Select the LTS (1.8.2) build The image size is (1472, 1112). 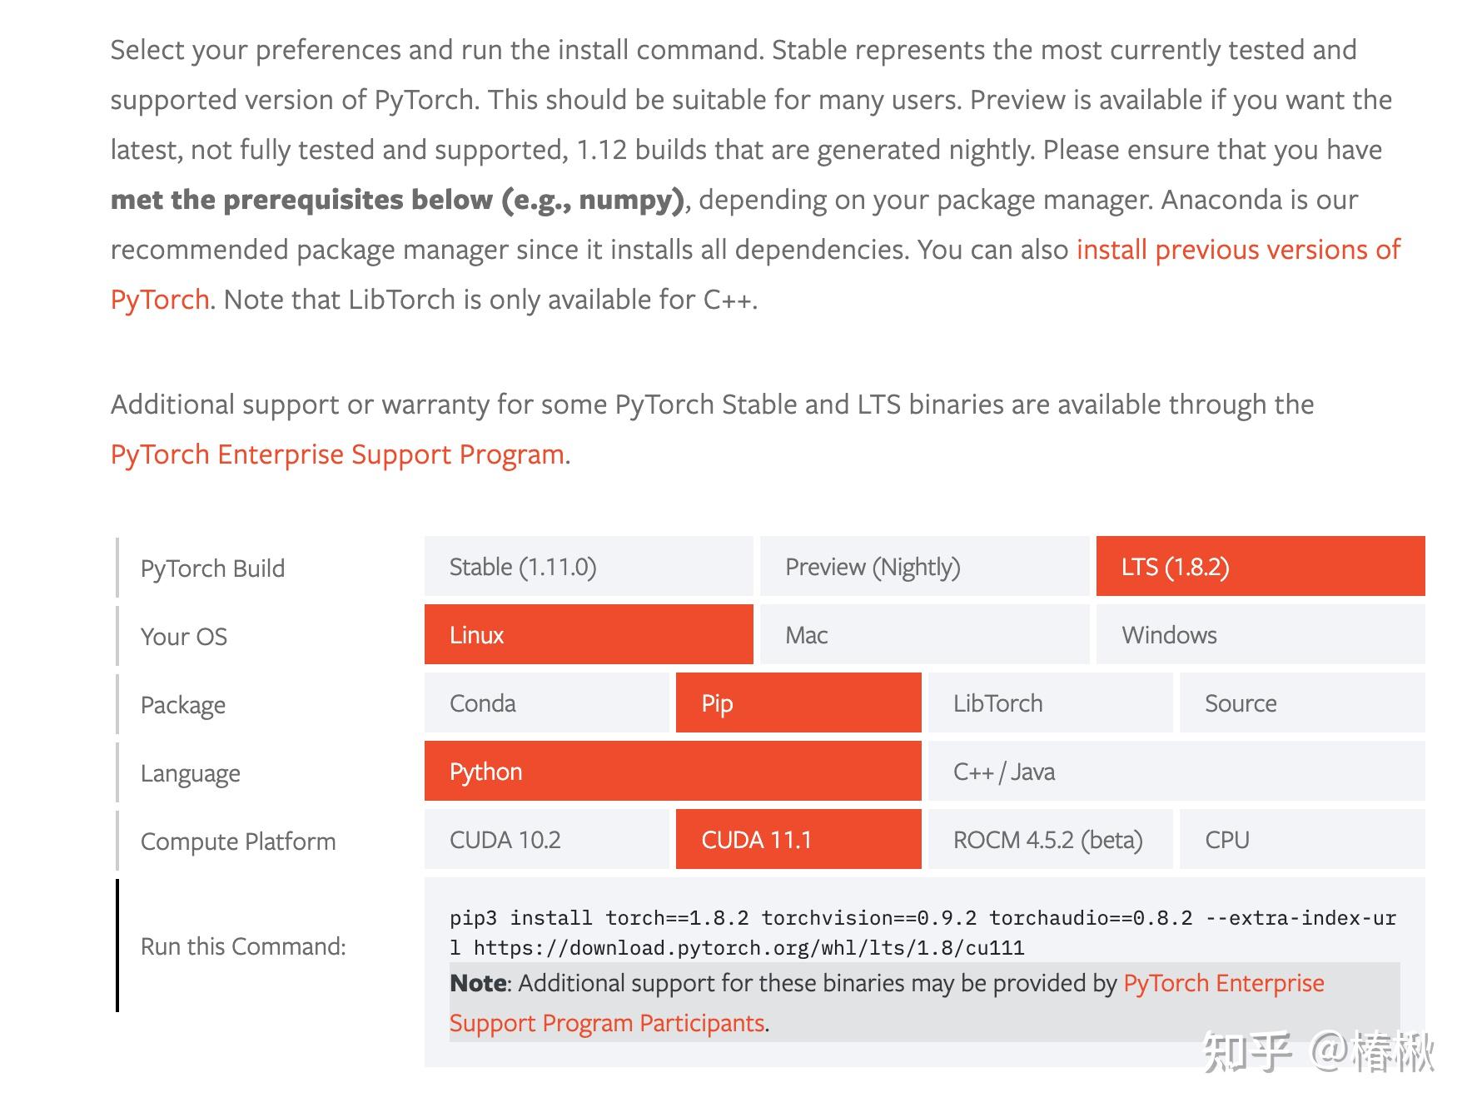[x=1260, y=567]
